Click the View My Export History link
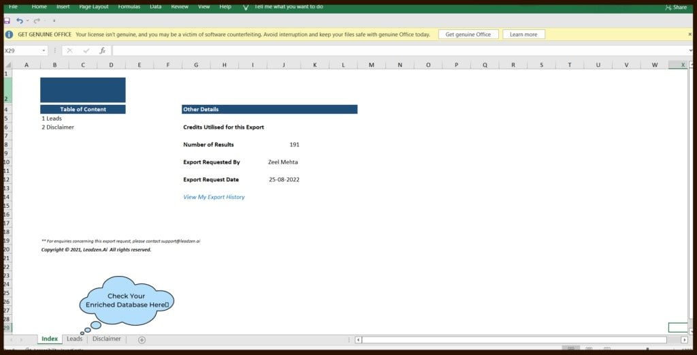The image size is (697, 355). click(214, 197)
